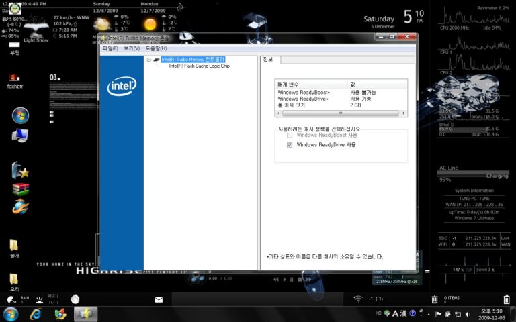
Task: Click the mail envelope icon in the bottom widget bar
Action: pos(159,299)
